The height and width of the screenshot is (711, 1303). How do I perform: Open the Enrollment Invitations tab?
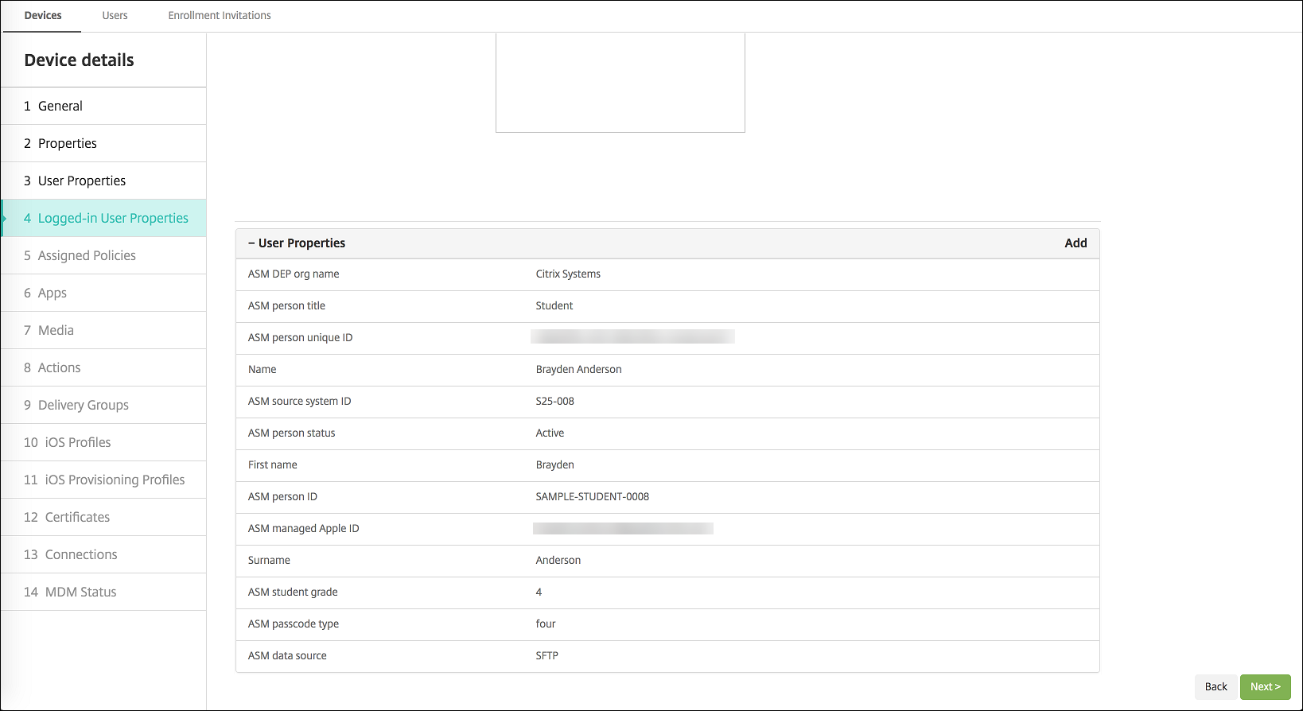tap(220, 16)
